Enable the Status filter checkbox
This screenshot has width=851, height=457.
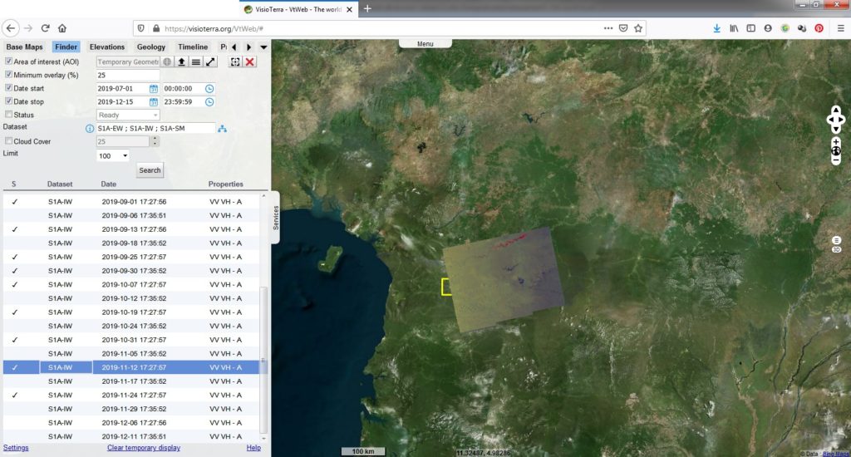[8, 115]
